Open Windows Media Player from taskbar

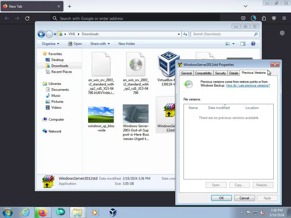[95, 212]
